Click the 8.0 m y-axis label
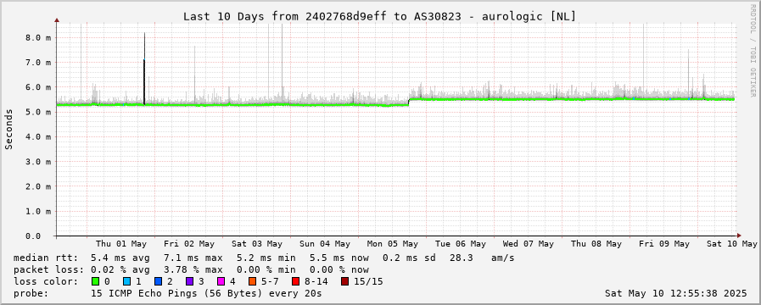The height and width of the screenshot is (305, 761). tap(38, 37)
